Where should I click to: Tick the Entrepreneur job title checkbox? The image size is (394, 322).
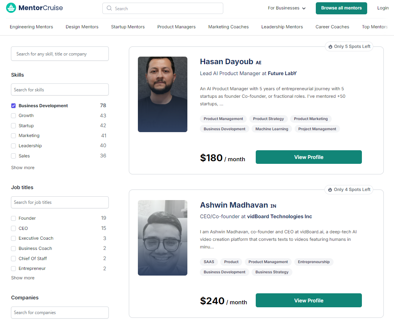pyautogui.click(x=13, y=268)
